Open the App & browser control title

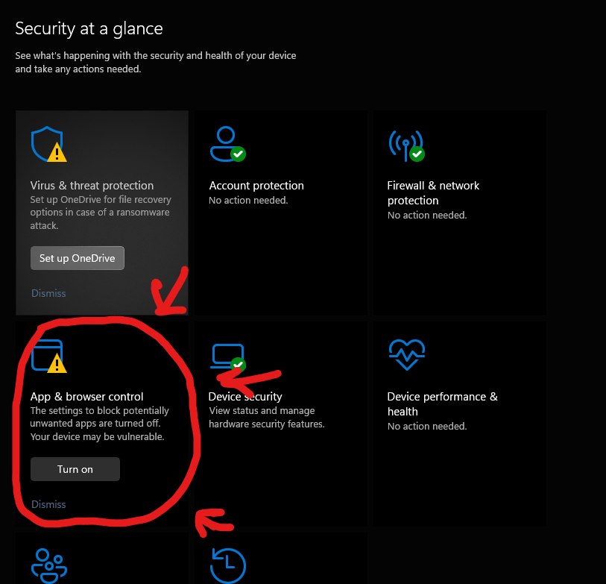coord(87,397)
